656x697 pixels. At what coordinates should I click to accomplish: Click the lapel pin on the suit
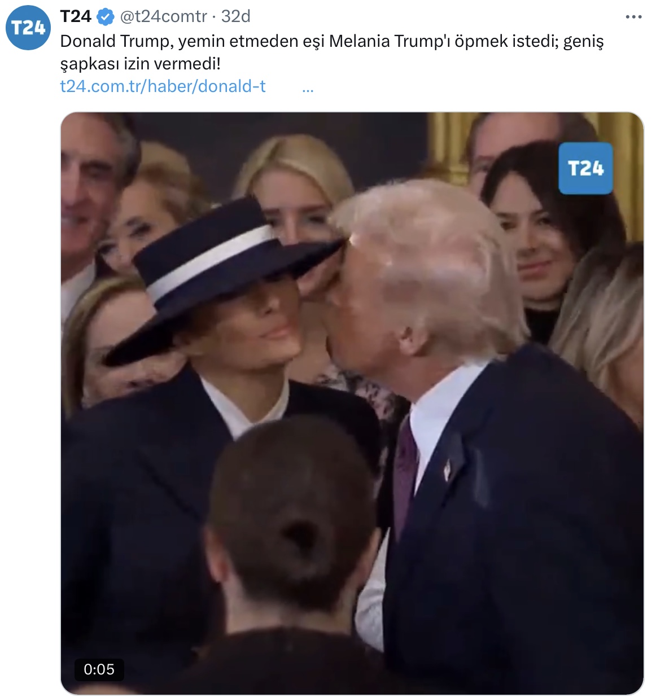[x=447, y=470]
